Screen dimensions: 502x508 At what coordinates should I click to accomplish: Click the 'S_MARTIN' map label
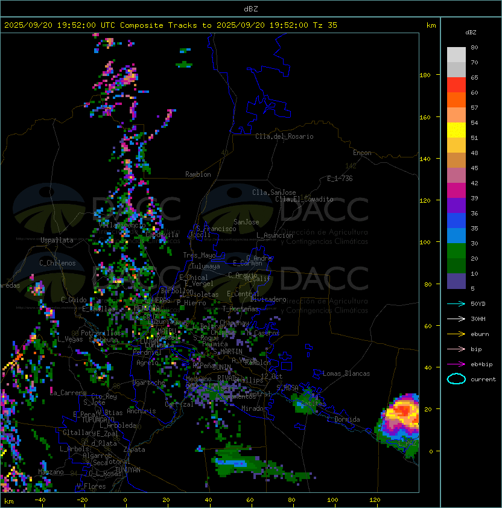pos(227,352)
